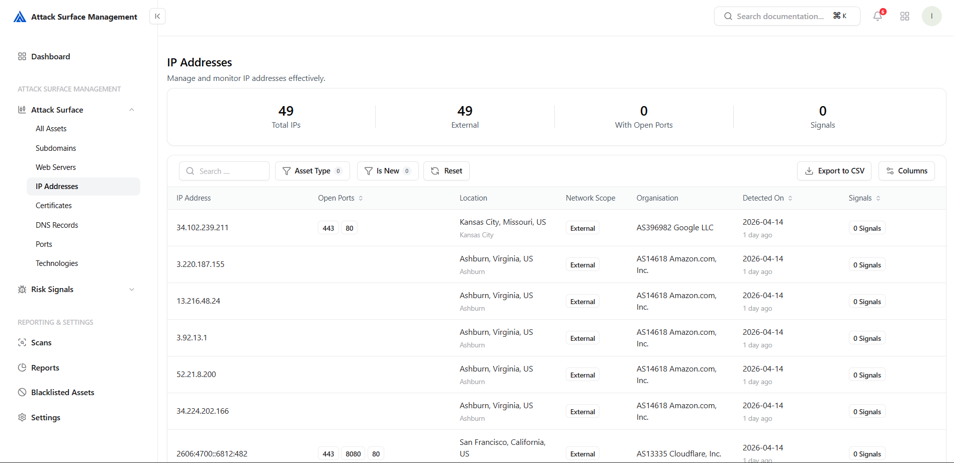Click 0 Signals badge for 3.92.13.1
Image resolution: width=954 pixels, height=463 pixels.
coord(867,338)
